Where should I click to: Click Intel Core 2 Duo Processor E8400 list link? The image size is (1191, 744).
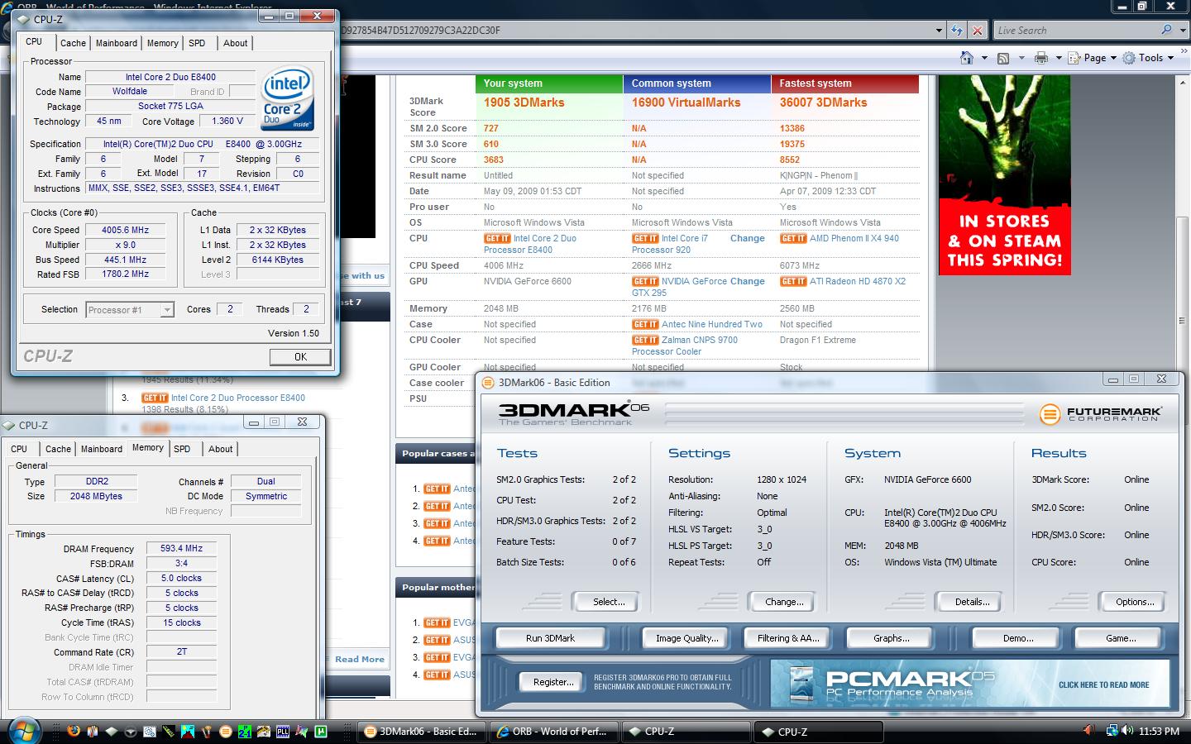(x=238, y=398)
